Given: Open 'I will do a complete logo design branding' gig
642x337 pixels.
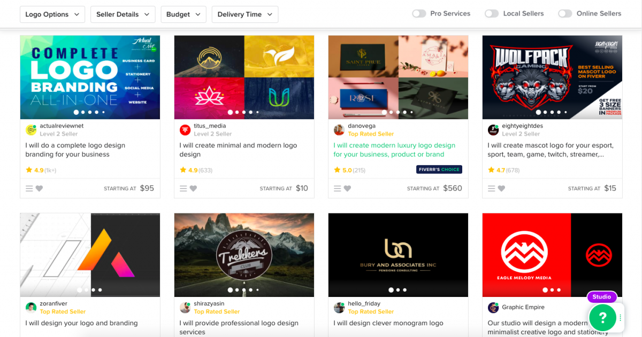Looking at the screenshot, I should coord(75,150).
